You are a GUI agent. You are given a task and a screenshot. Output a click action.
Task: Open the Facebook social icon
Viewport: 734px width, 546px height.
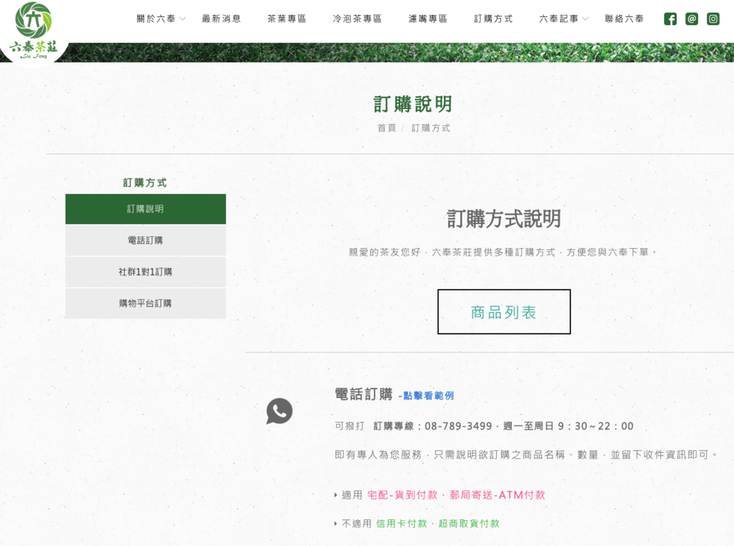(x=670, y=19)
